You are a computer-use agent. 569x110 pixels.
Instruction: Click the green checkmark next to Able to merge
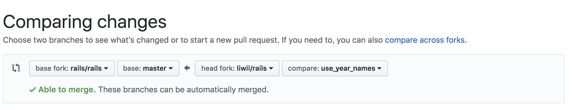click(32, 90)
